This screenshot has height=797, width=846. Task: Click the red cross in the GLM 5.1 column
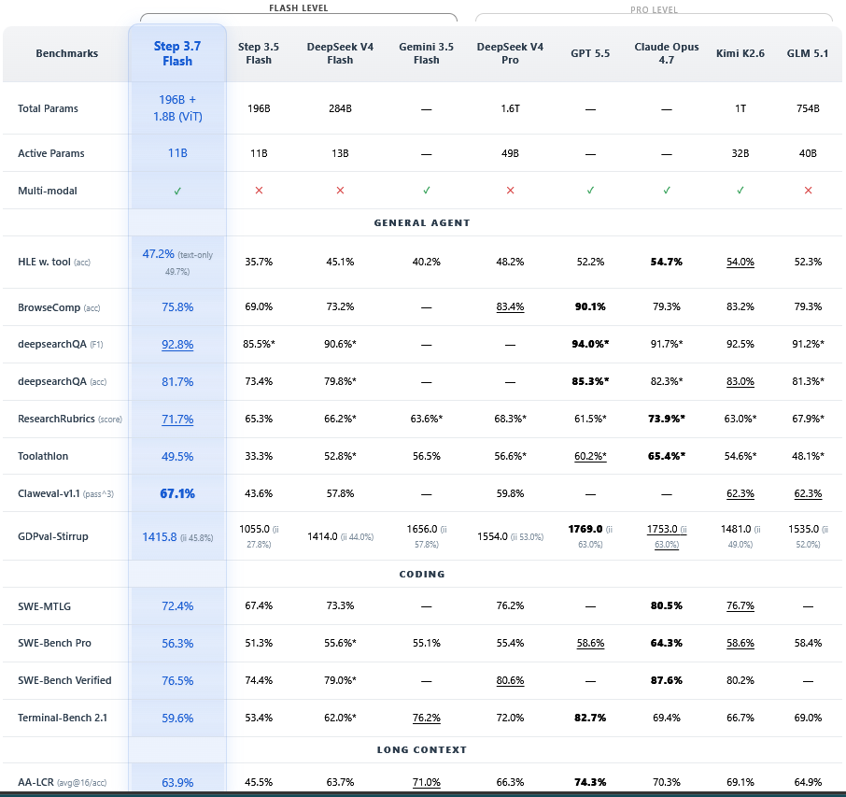[x=808, y=190]
